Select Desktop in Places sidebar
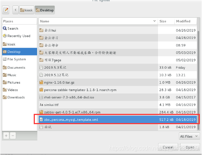The width and height of the screenshot is (202, 155). tap(19, 52)
